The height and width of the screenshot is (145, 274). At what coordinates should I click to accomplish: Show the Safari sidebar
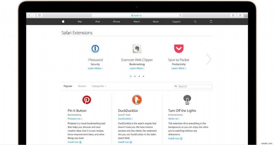(x=40, y=15)
